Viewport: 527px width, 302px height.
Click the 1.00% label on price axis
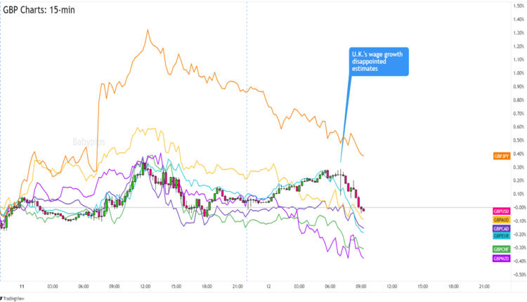[517, 73]
